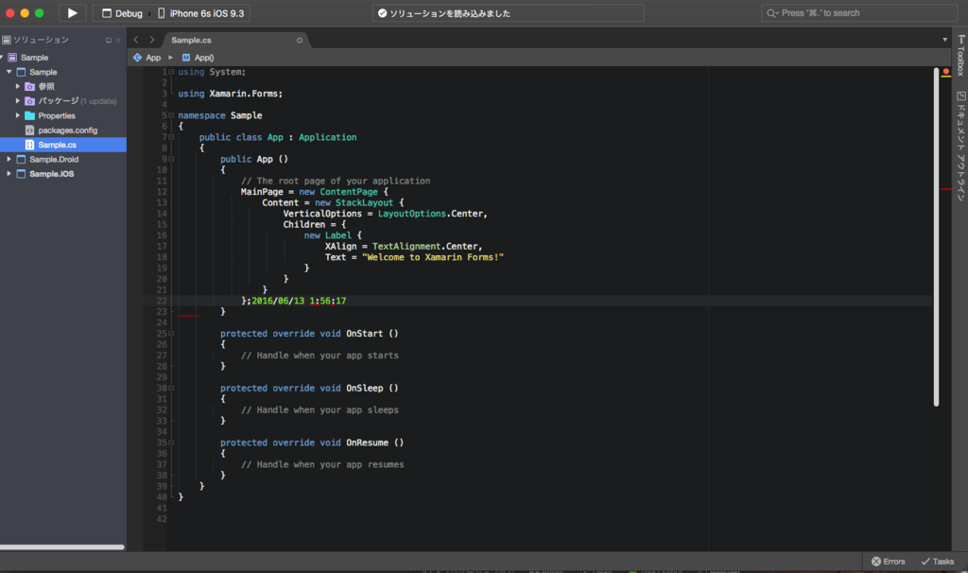Open the Toolbox side panel
The width and height of the screenshot is (968, 573).
(960, 55)
